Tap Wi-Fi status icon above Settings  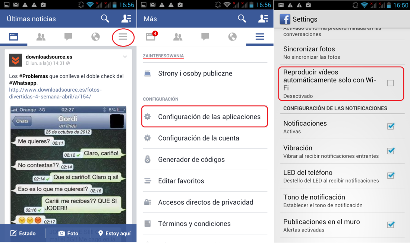pos(364,5)
